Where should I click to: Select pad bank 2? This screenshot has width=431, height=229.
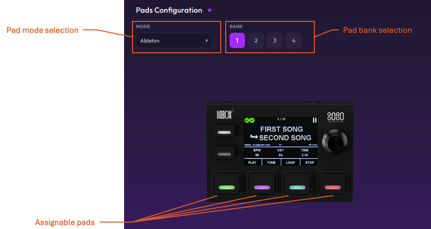tap(256, 41)
